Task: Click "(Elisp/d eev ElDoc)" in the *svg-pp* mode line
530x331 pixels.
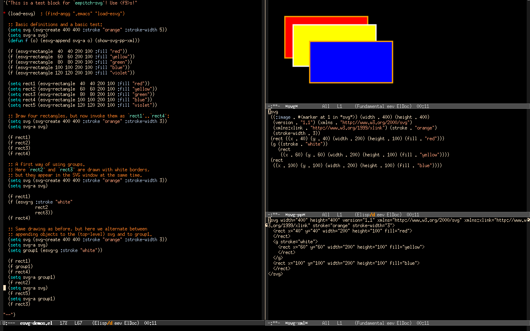Action: [378, 215]
